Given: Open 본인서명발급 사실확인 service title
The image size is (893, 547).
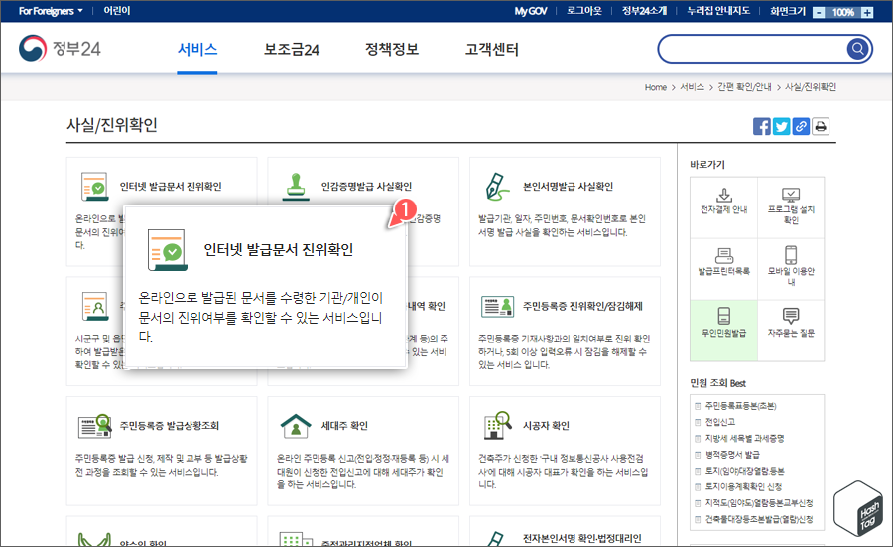Looking at the screenshot, I should 568,187.
